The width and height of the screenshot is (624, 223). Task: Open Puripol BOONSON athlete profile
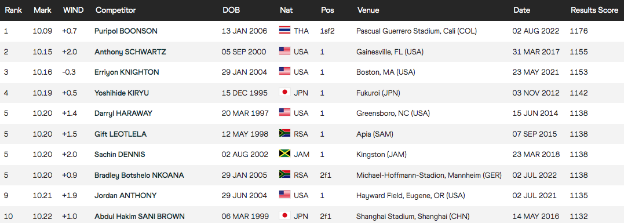click(126, 31)
